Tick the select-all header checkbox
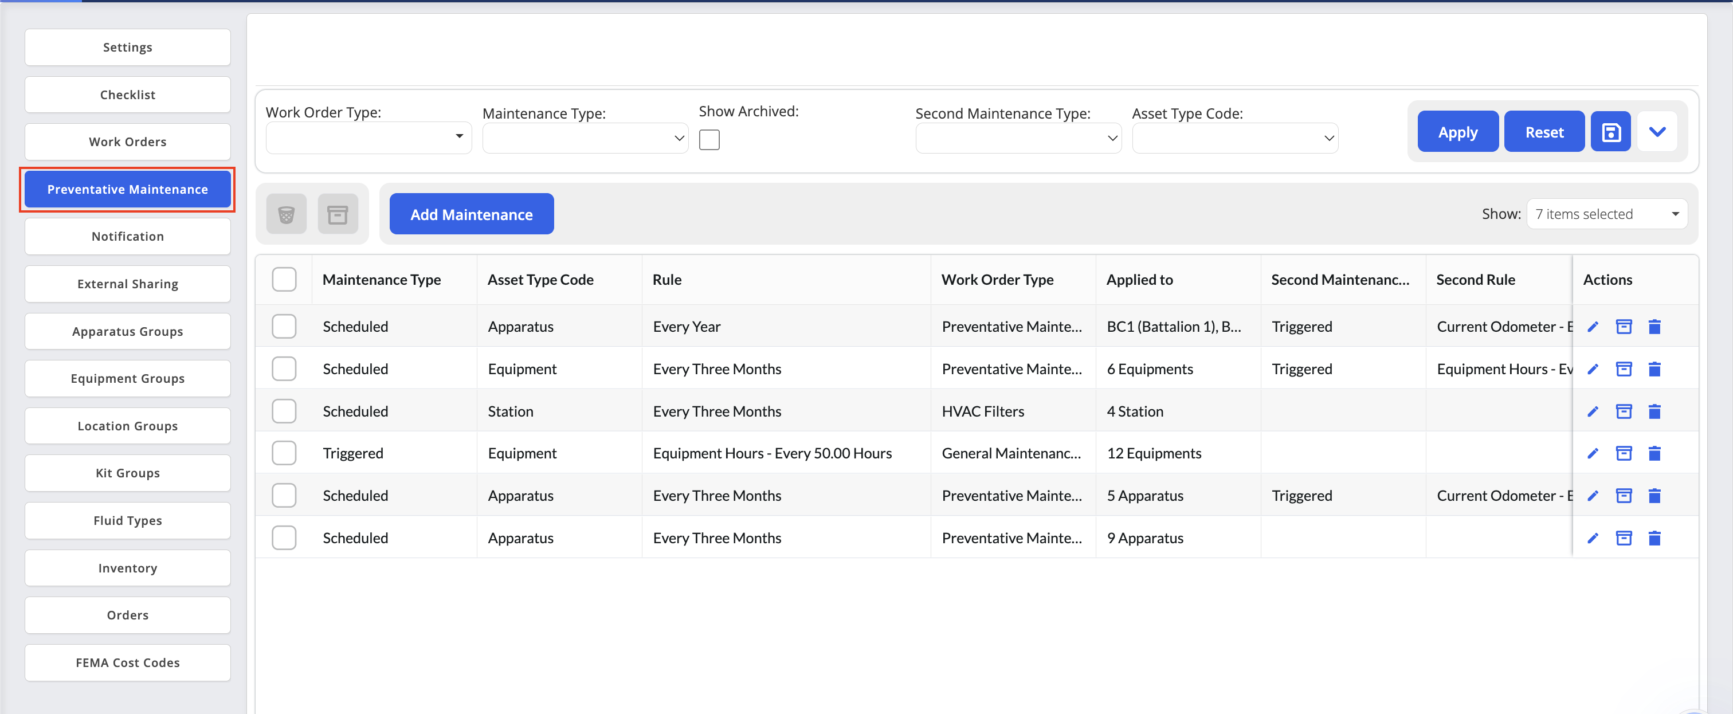1733x714 pixels. click(x=284, y=280)
